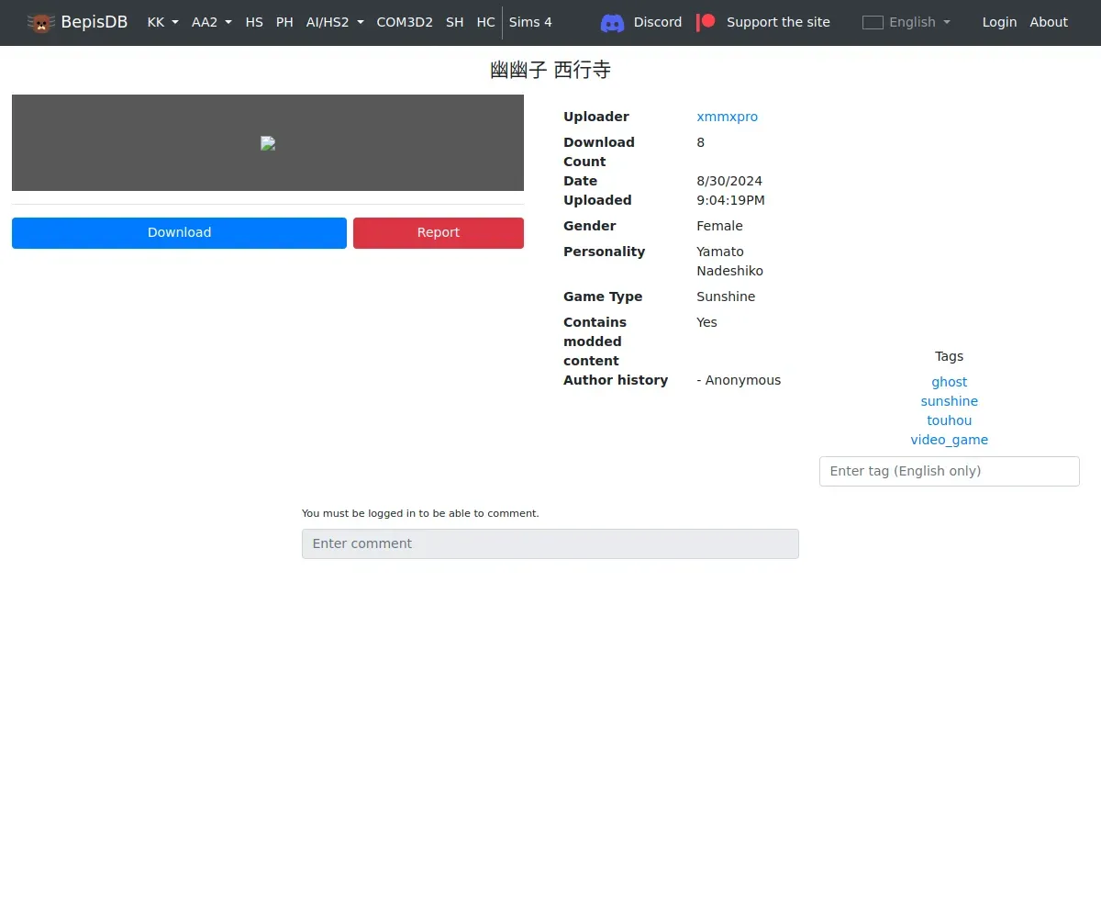Select the touhou tag

(950, 420)
